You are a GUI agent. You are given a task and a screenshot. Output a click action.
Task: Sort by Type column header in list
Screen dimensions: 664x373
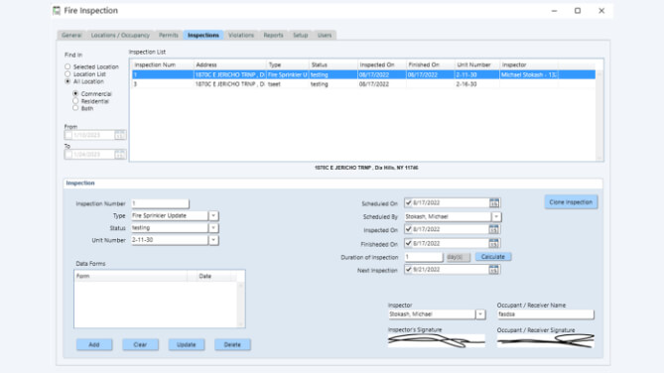tap(288, 64)
